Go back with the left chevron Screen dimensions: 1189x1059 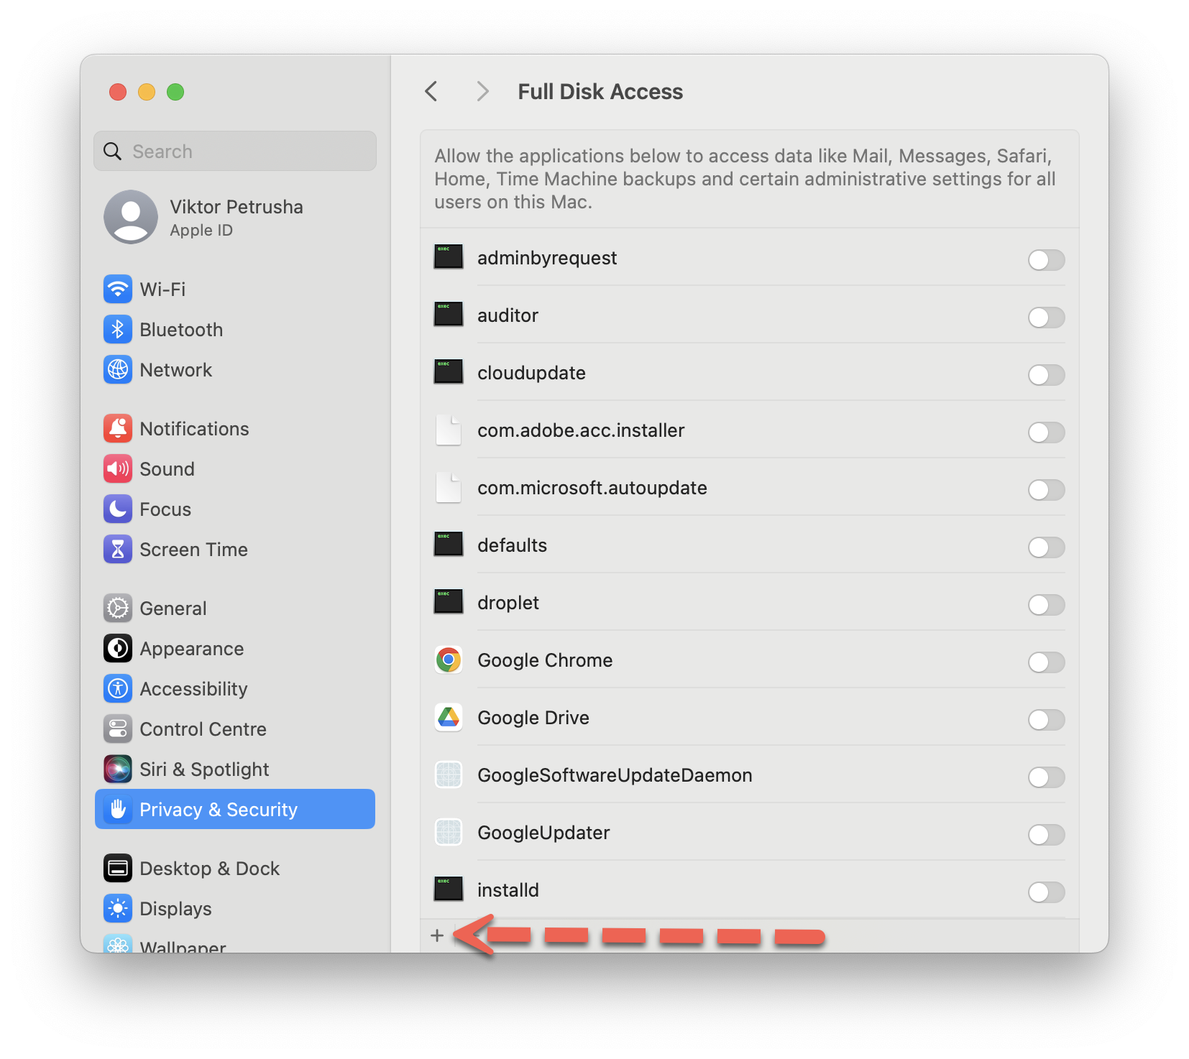[x=431, y=91]
